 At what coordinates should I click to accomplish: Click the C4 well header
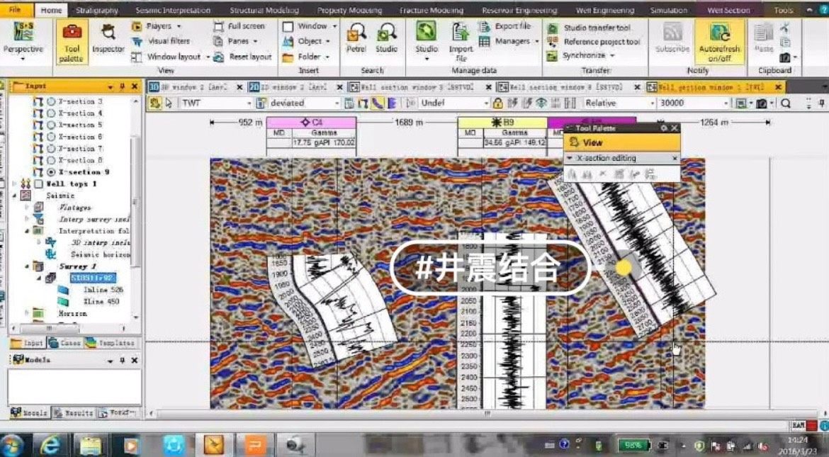point(311,123)
